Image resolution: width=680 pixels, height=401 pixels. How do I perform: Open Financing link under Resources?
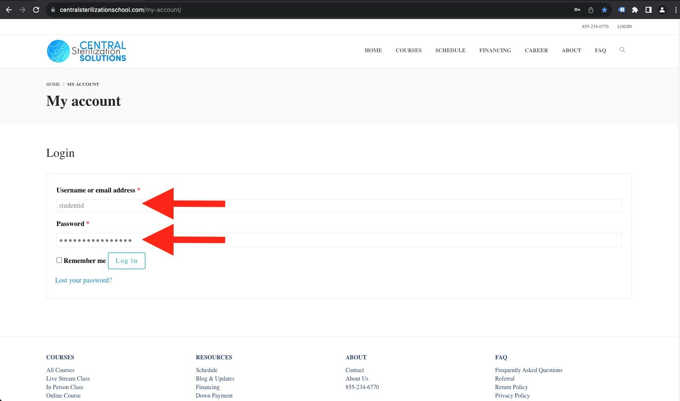point(208,387)
